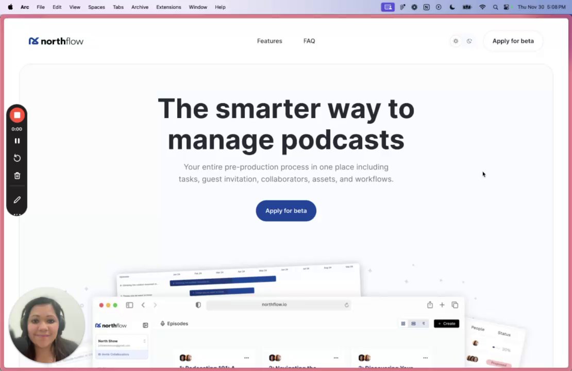Select the list view icon in the mockup
The image size is (572, 371).
click(413, 324)
